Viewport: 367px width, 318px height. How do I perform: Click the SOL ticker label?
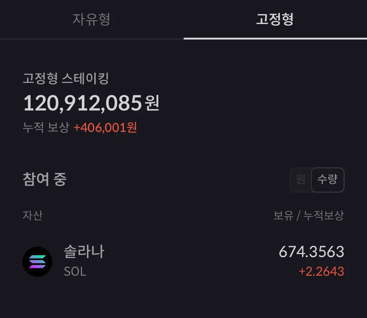(75, 272)
